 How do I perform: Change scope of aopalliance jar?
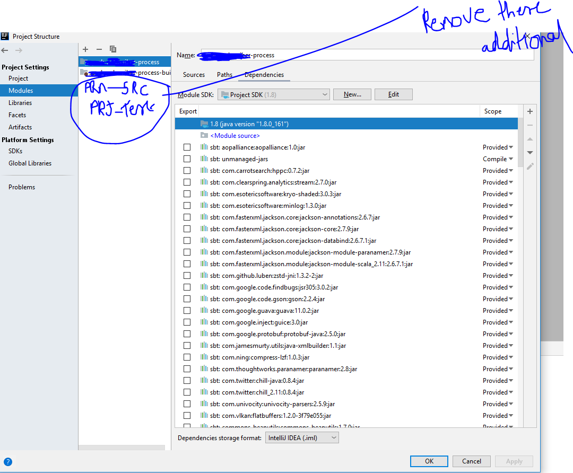point(498,147)
